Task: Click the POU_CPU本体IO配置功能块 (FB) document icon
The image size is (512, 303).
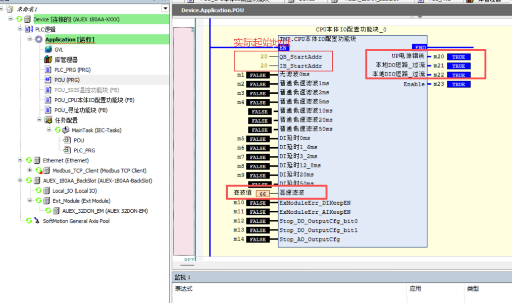Action: (48, 100)
